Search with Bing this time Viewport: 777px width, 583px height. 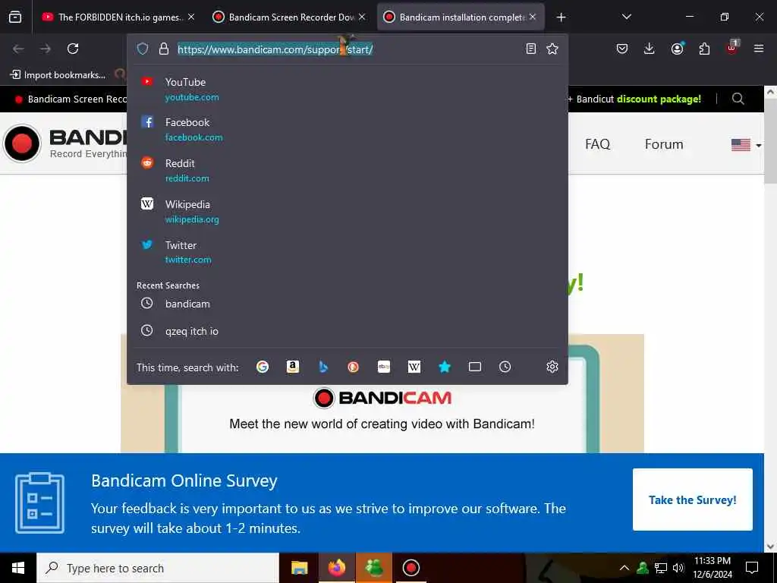coord(323,367)
